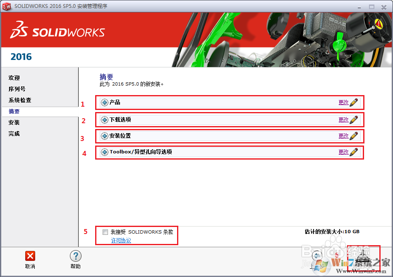This screenshot has height=277, width=393.
Task: Click the pencil edit icon beside 下载选项
Action: (355, 119)
